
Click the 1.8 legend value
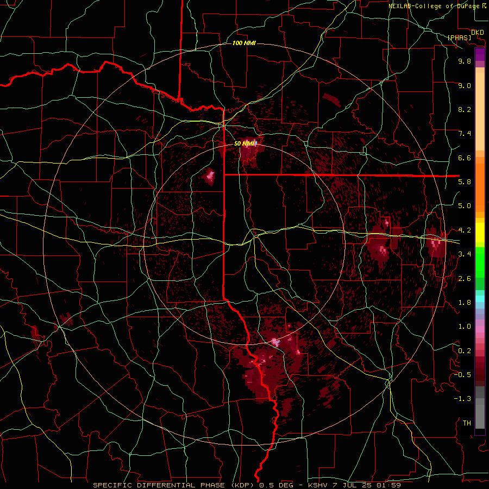pyautogui.click(x=465, y=303)
